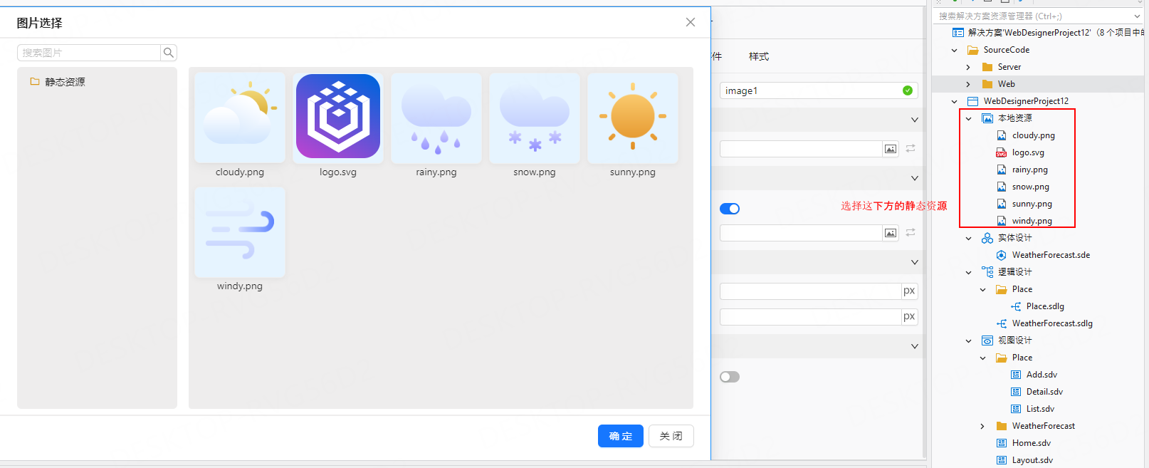Focus the 搜索图片 search field
1149x468 pixels.
pyautogui.click(x=89, y=53)
